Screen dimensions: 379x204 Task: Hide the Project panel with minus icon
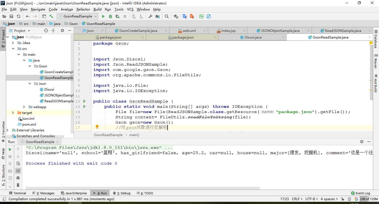tap(69, 30)
